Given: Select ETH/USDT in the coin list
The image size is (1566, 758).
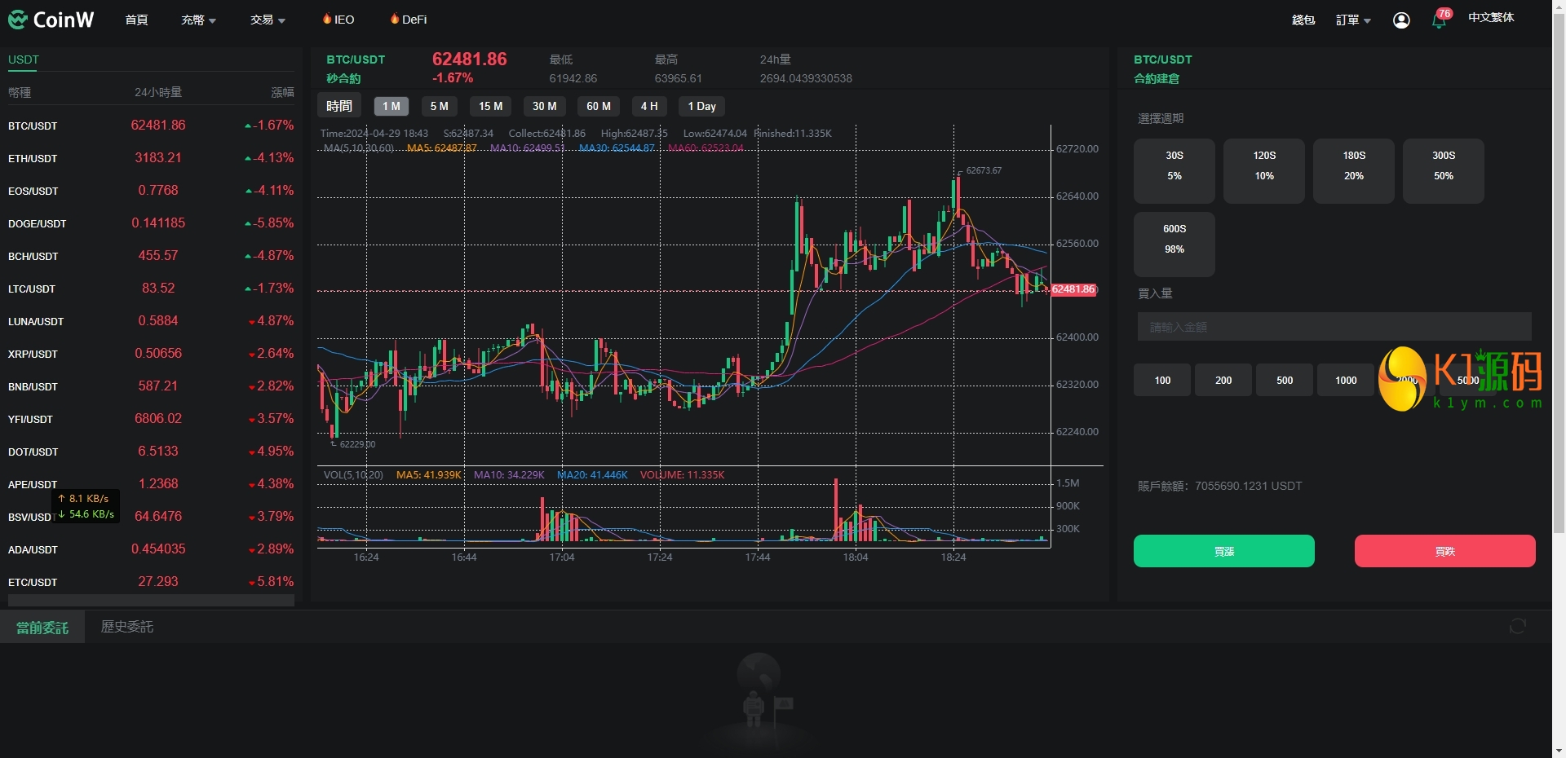Looking at the screenshot, I should (x=151, y=158).
